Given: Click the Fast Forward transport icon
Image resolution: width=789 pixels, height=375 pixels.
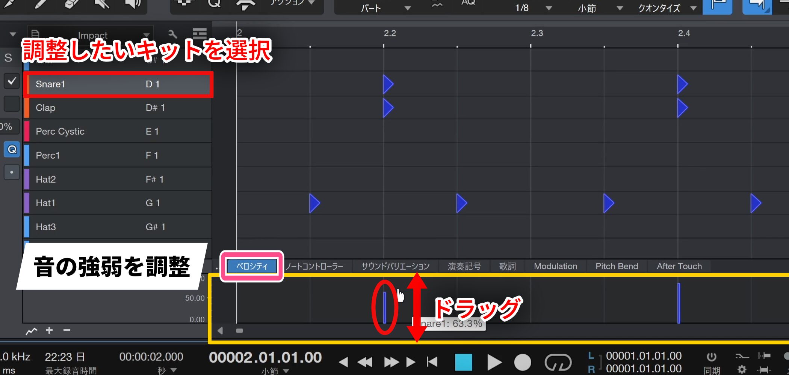Looking at the screenshot, I should click(x=391, y=362).
